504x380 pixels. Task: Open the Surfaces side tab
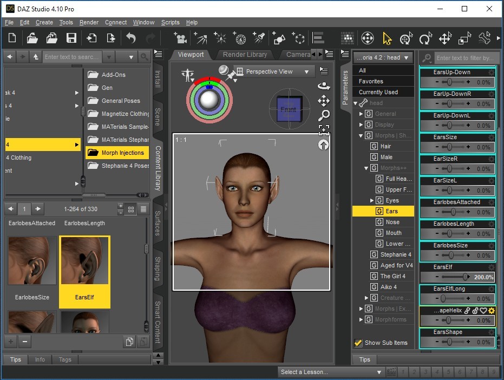(x=158, y=223)
